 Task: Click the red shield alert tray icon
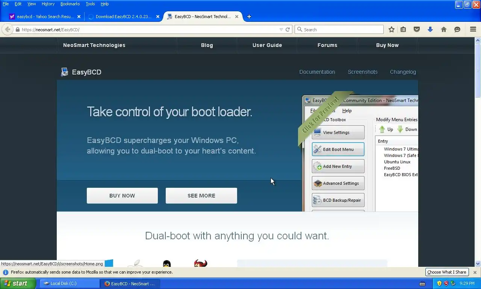click(446, 283)
